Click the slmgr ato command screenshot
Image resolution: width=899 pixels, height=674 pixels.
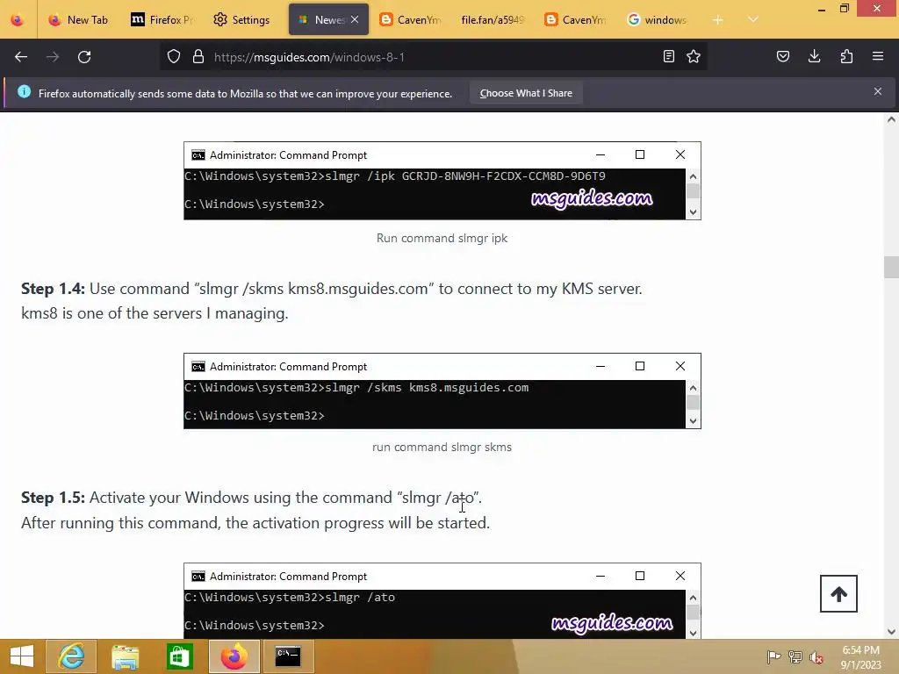pos(442,600)
